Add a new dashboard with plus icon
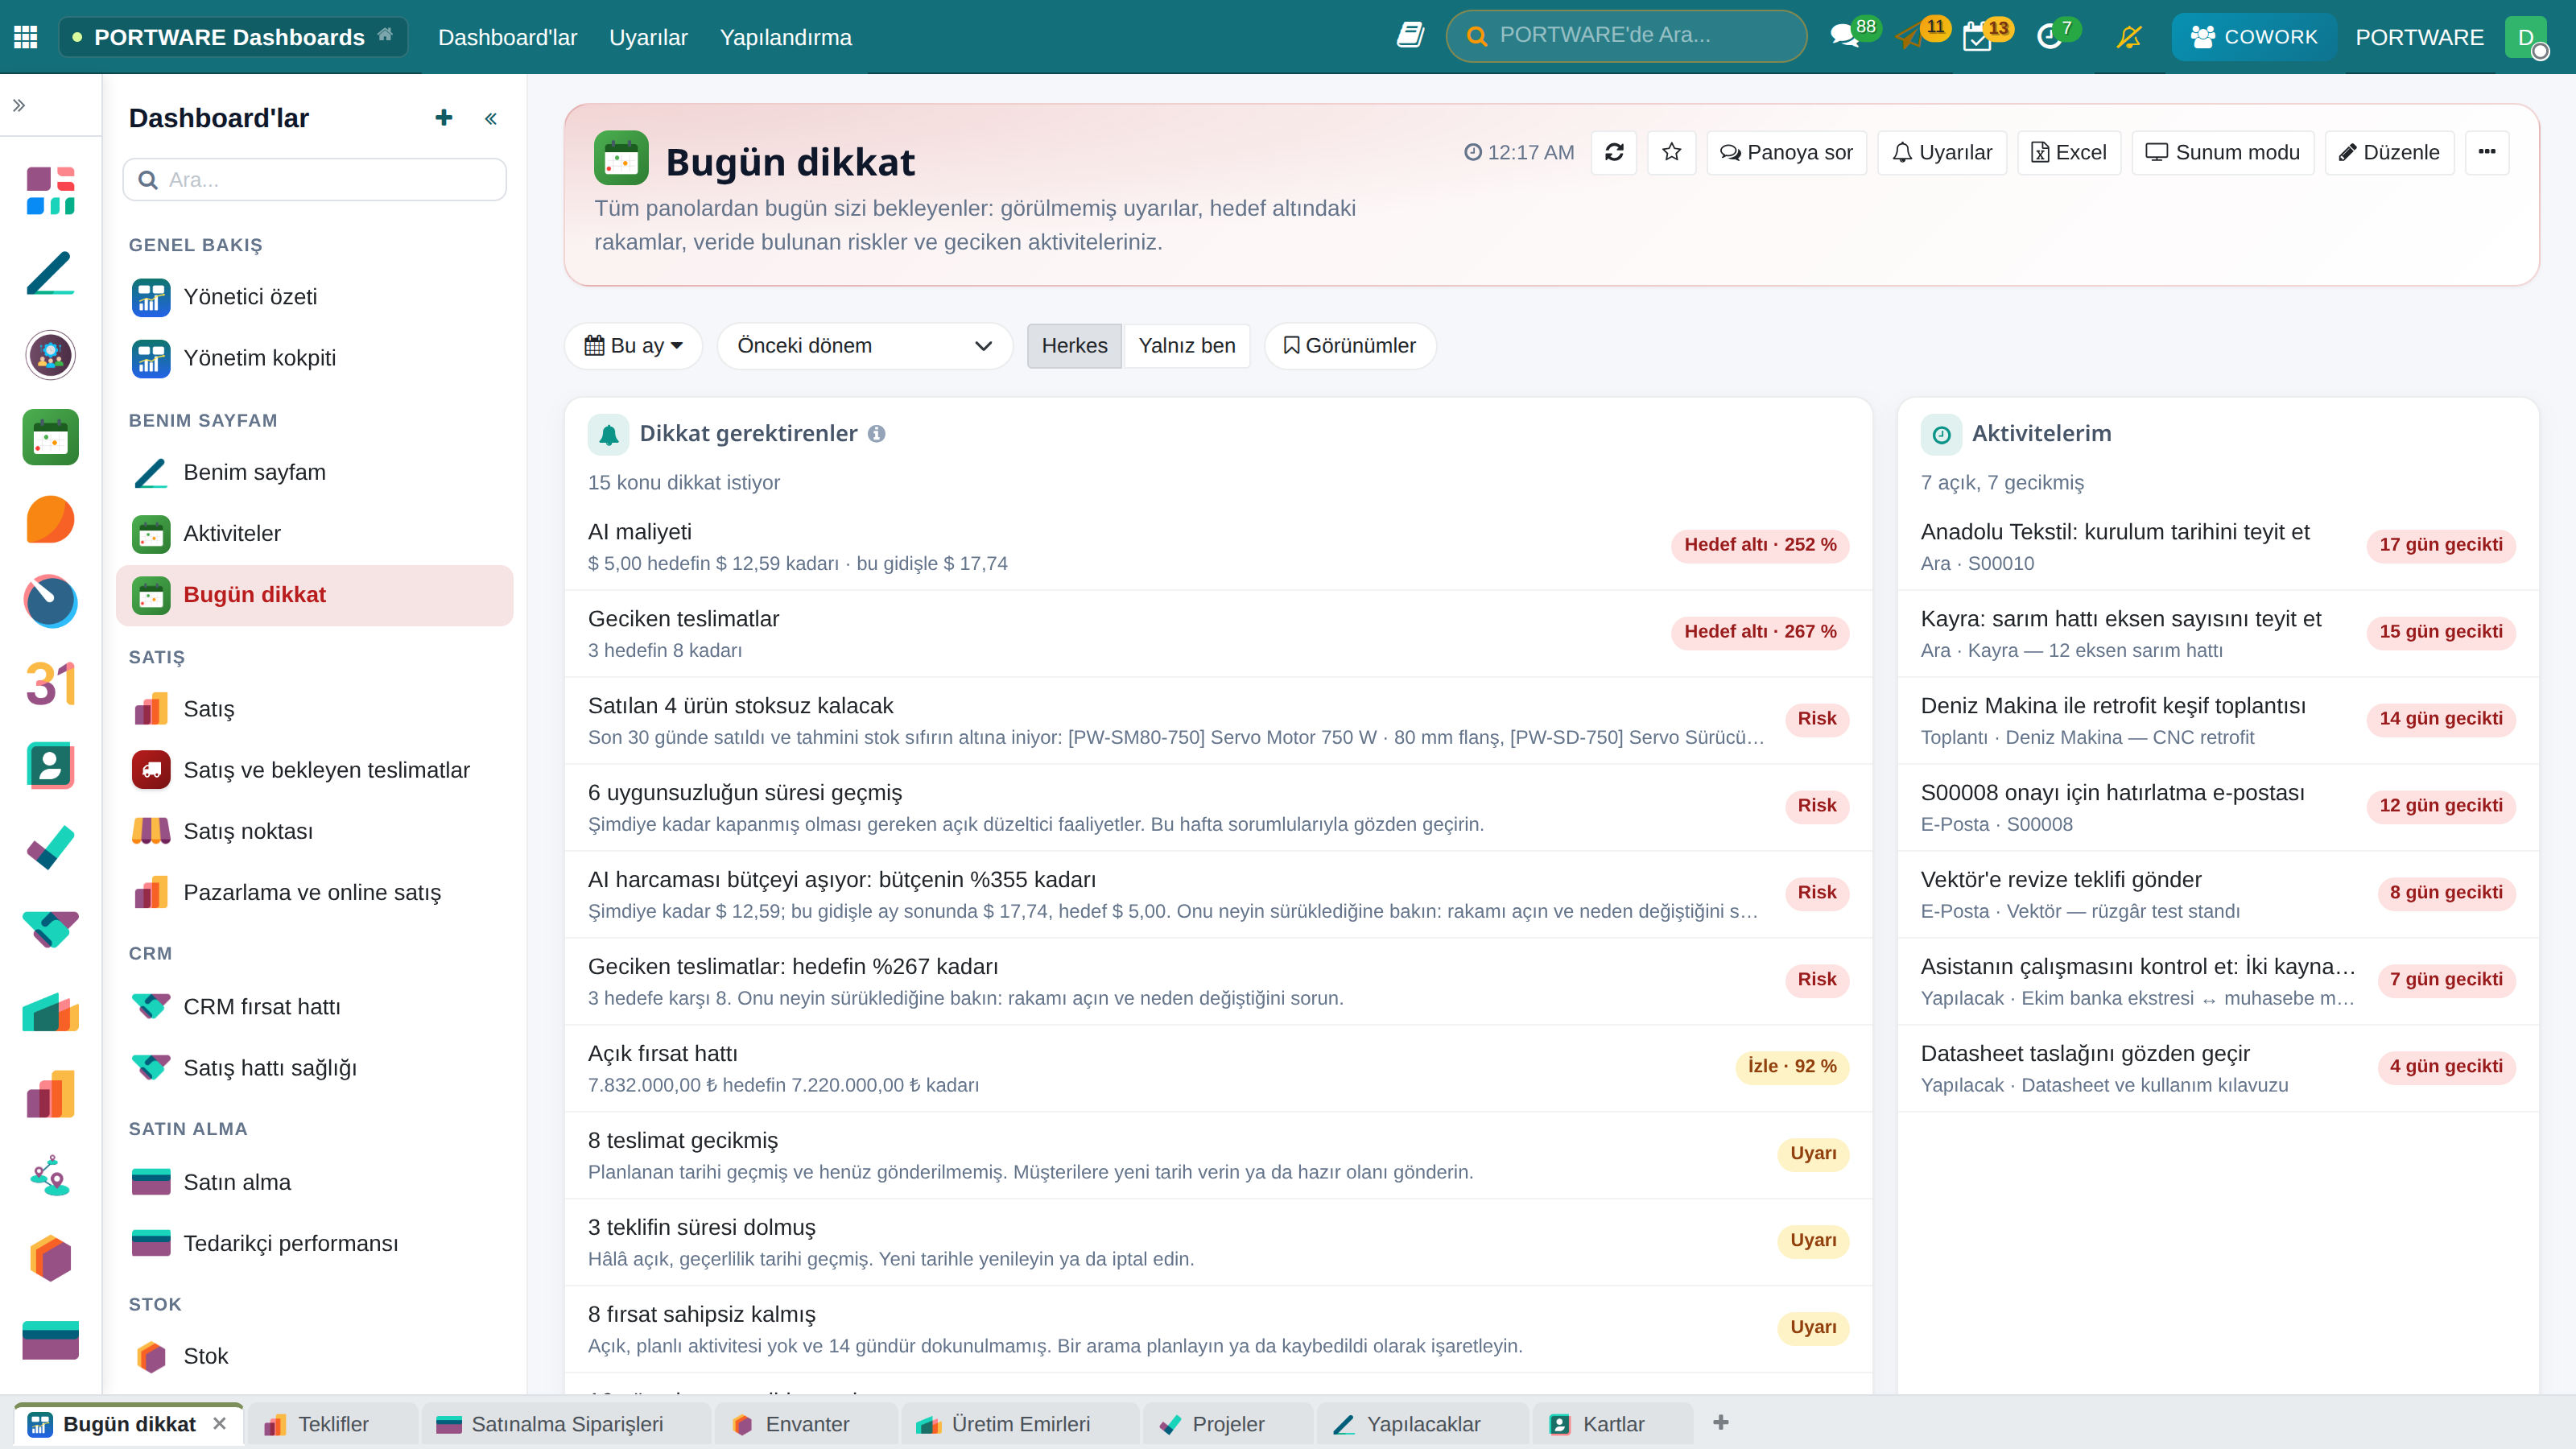 [444, 118]
